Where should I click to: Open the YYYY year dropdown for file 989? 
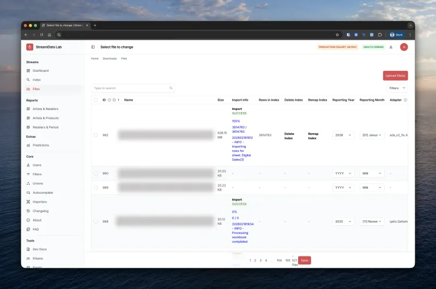point(343,187)
